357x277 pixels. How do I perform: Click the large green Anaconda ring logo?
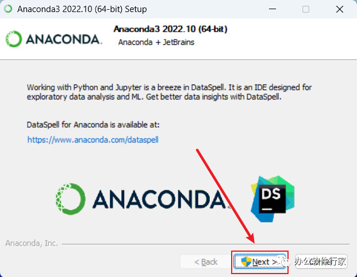pyautogui.click(x=71, y=199)
